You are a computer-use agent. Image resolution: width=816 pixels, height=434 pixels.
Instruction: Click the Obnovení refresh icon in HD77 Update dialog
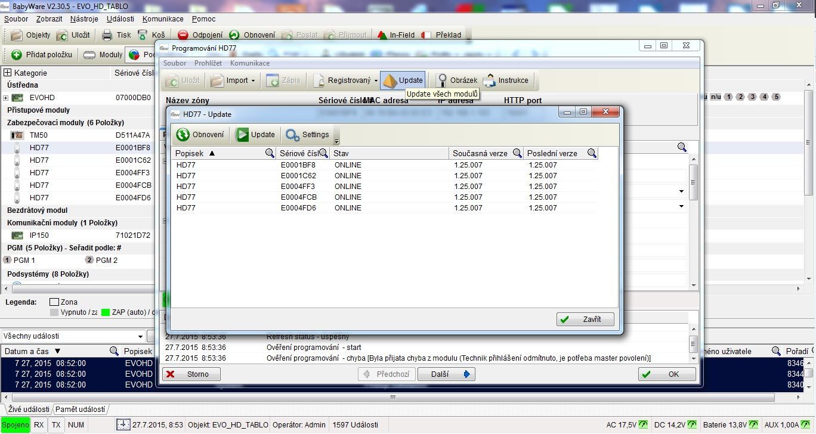tap(183, 135)
